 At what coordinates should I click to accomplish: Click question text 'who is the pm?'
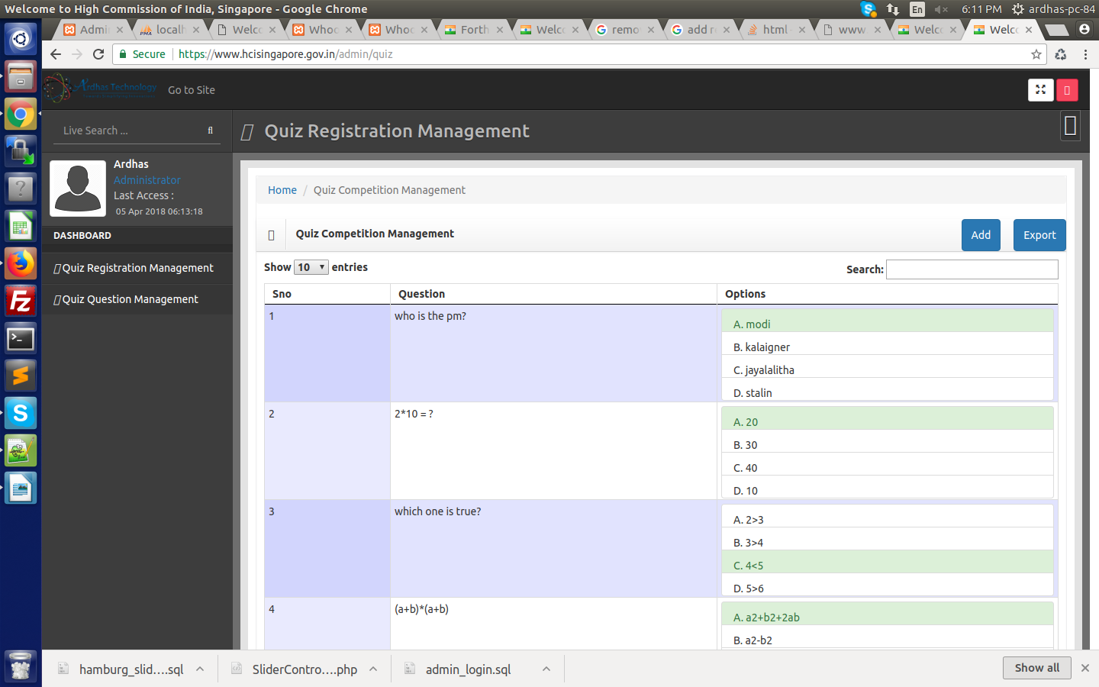coord(430,316)
